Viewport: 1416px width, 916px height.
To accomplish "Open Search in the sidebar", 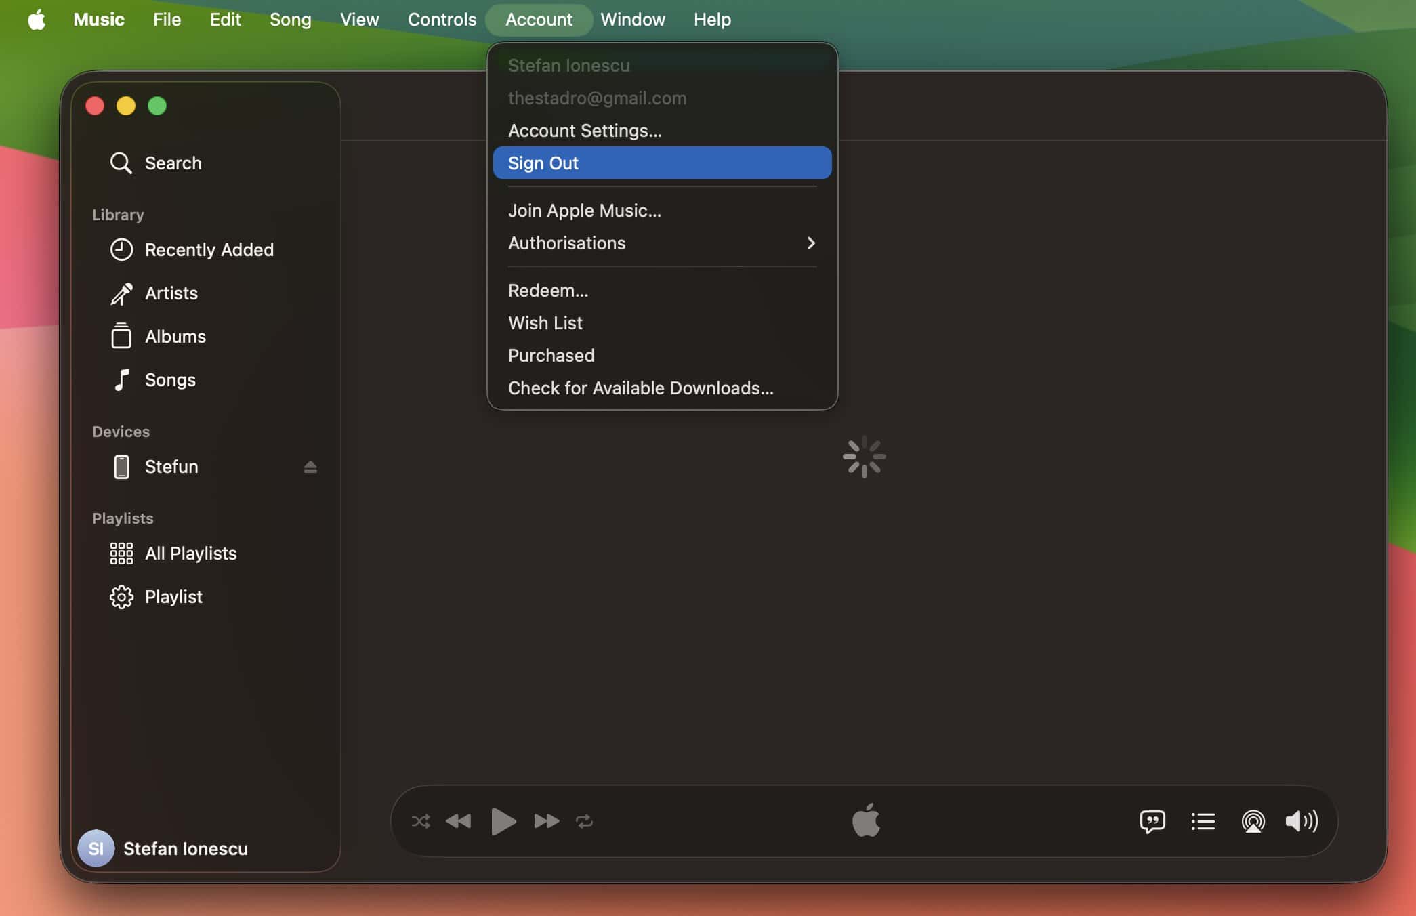I will pyautogui.click(x=172, y=163).
